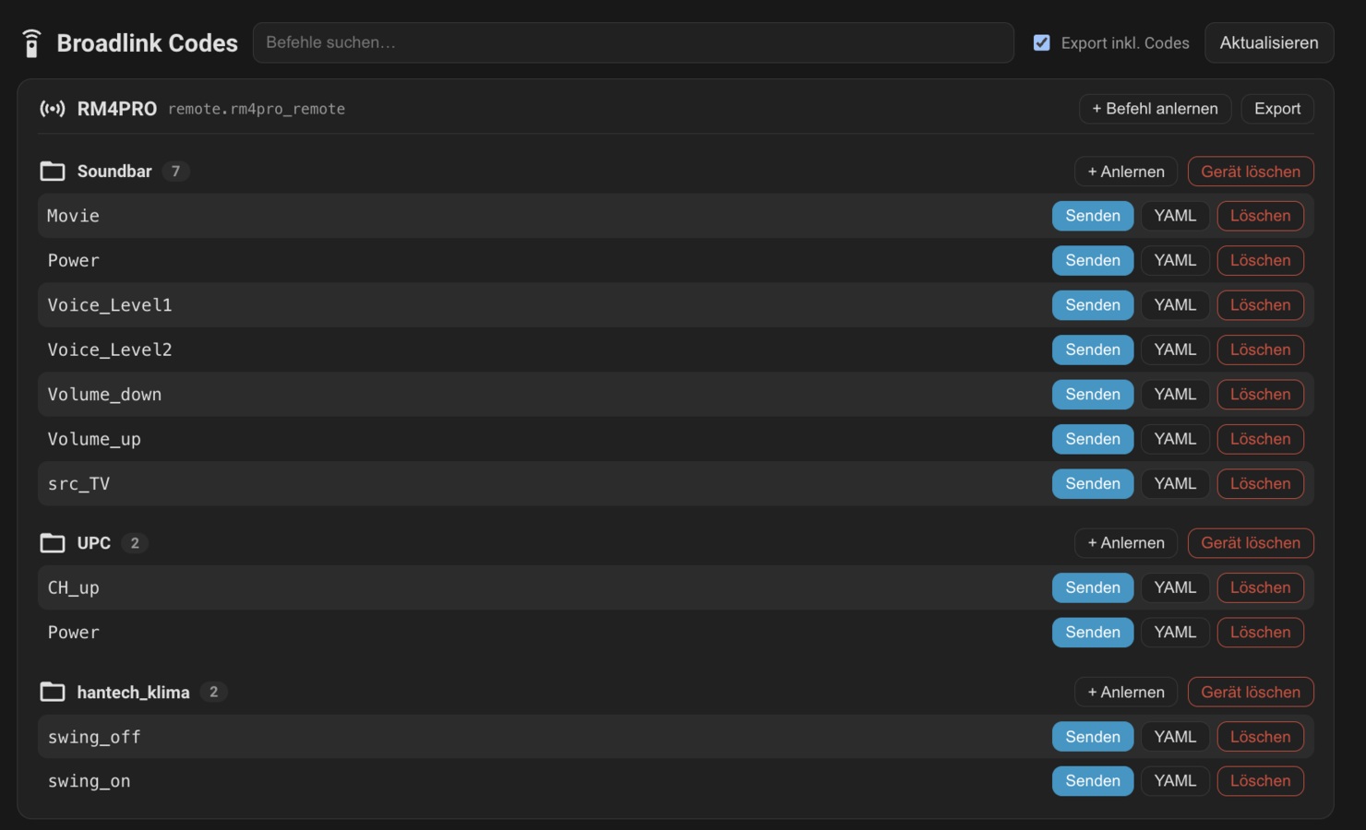Viewport: 1366px width, 830px height.
Task: Click the Volume_down command name
Action: pos(104,395)
